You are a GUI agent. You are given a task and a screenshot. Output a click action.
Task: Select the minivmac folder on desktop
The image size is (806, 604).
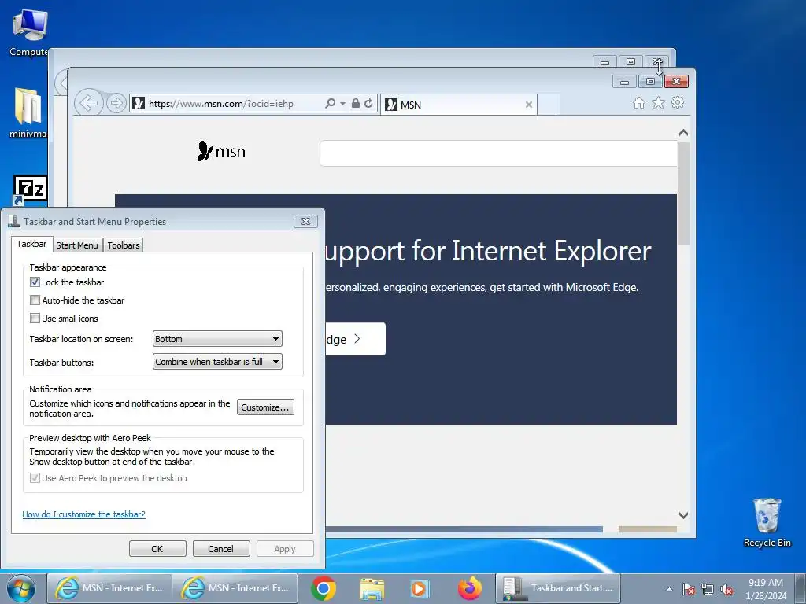[x=28, y=113]
